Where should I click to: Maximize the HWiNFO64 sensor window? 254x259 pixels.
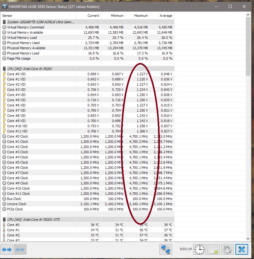230,7
